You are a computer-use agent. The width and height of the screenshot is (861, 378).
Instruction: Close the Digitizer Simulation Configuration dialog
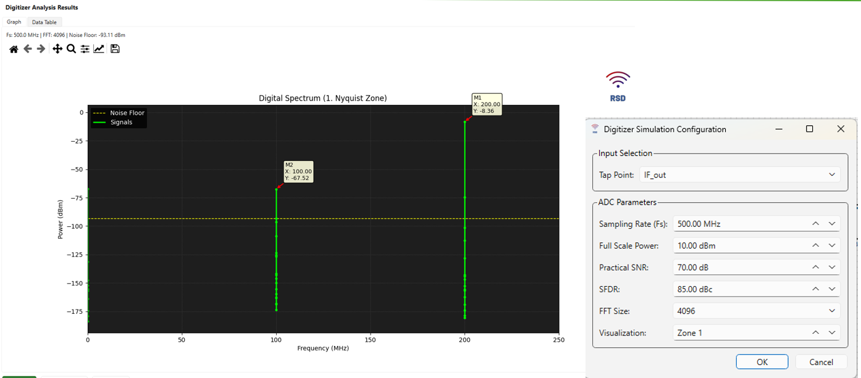coord(841,129)
